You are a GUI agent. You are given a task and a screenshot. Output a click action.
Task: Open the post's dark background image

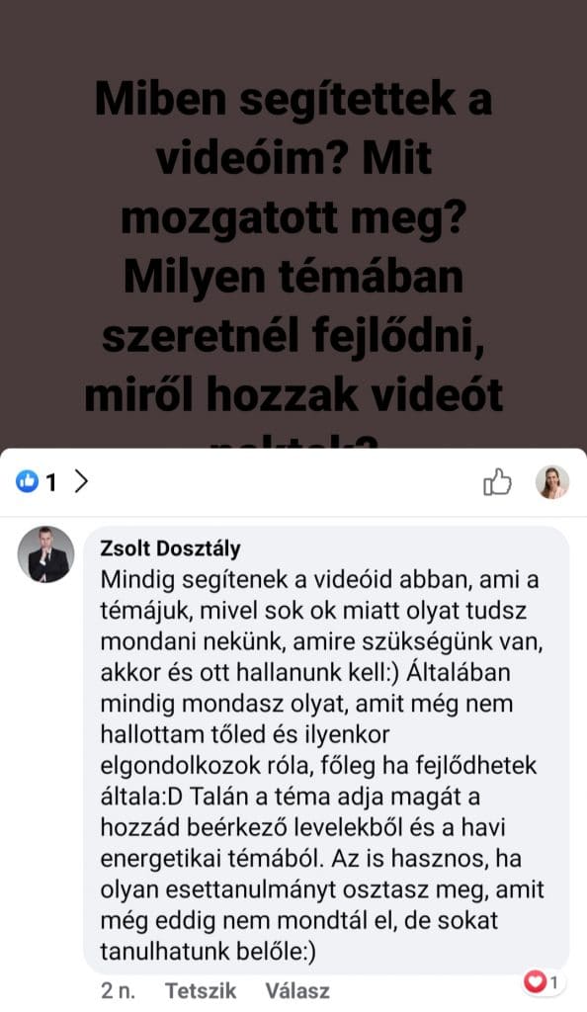coord(293,224)
